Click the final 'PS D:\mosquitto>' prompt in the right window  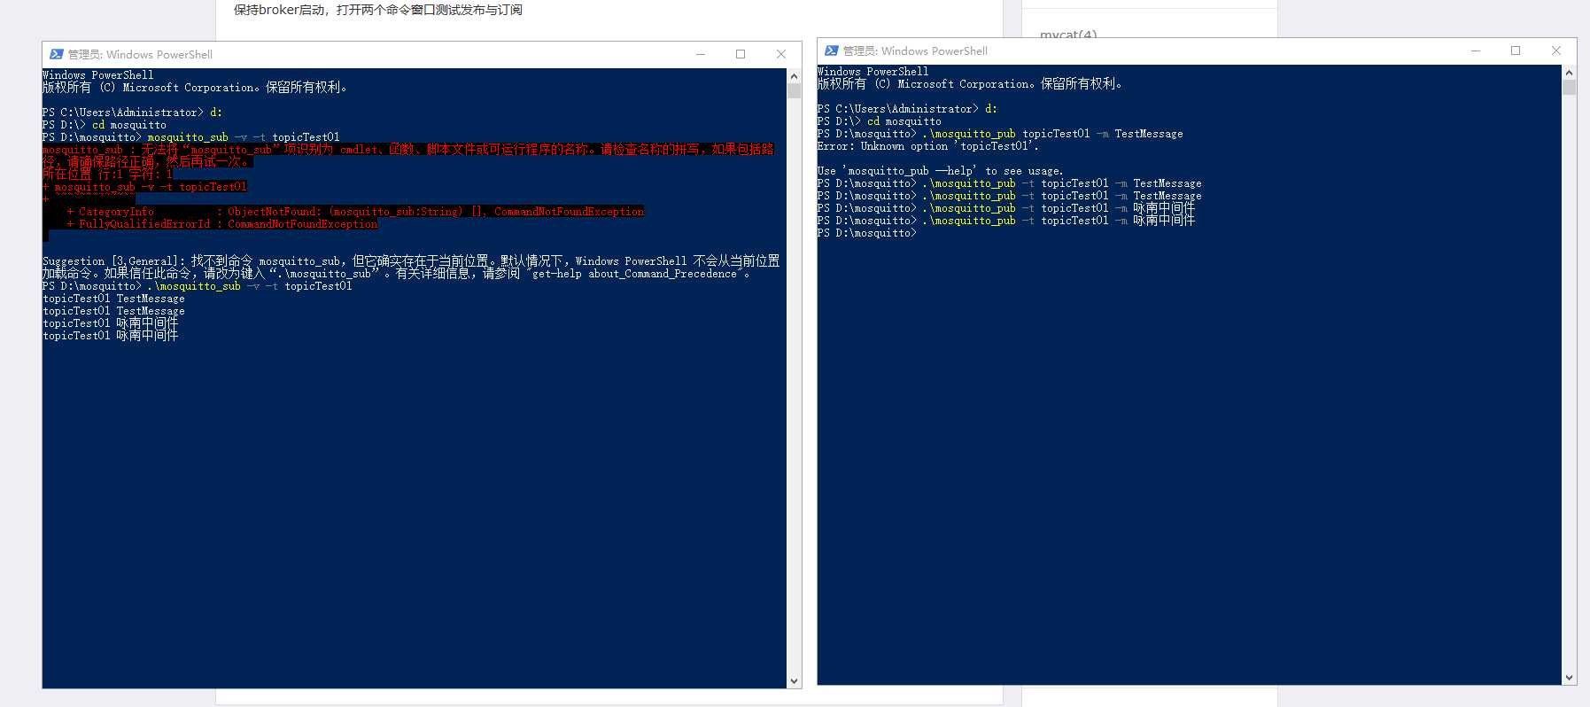click(x=866, y=233)
